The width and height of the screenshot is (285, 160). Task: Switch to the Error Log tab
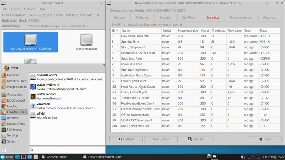(213, 17)
